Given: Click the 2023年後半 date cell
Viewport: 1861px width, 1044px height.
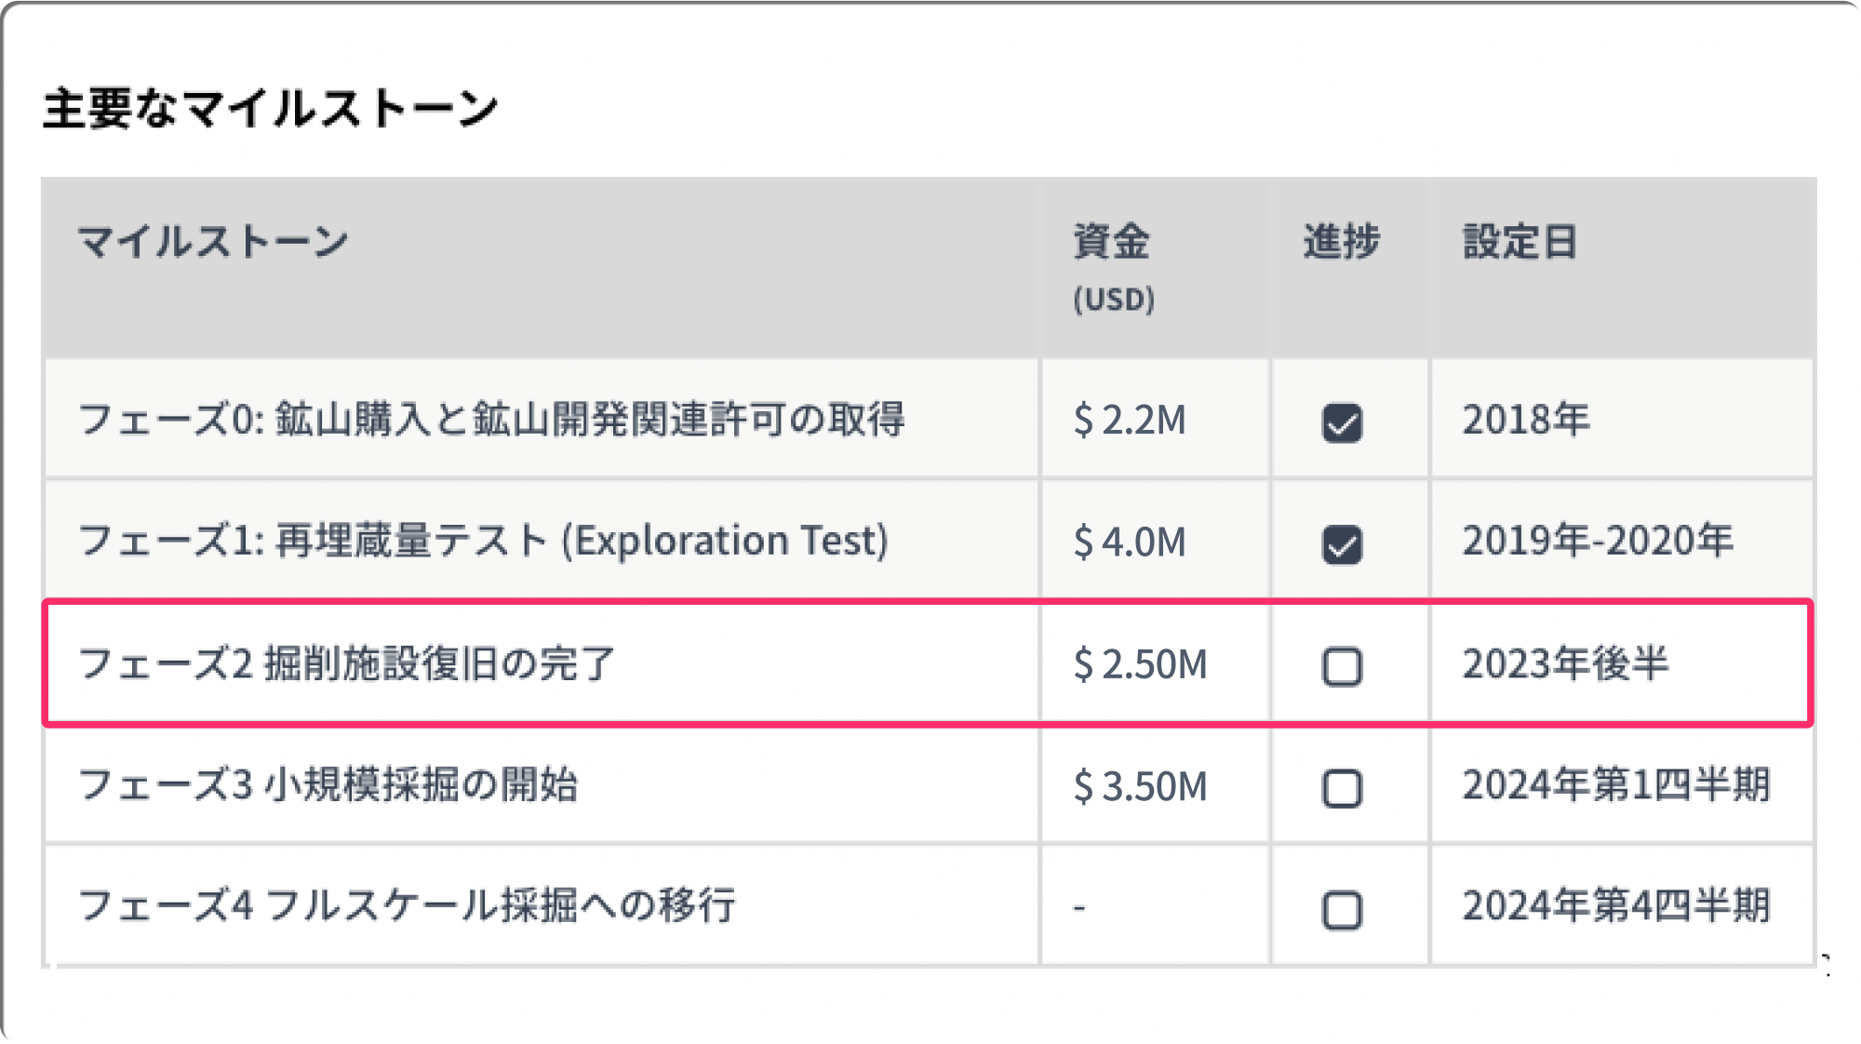Looking at the screenshot, I should (1565, 664).
